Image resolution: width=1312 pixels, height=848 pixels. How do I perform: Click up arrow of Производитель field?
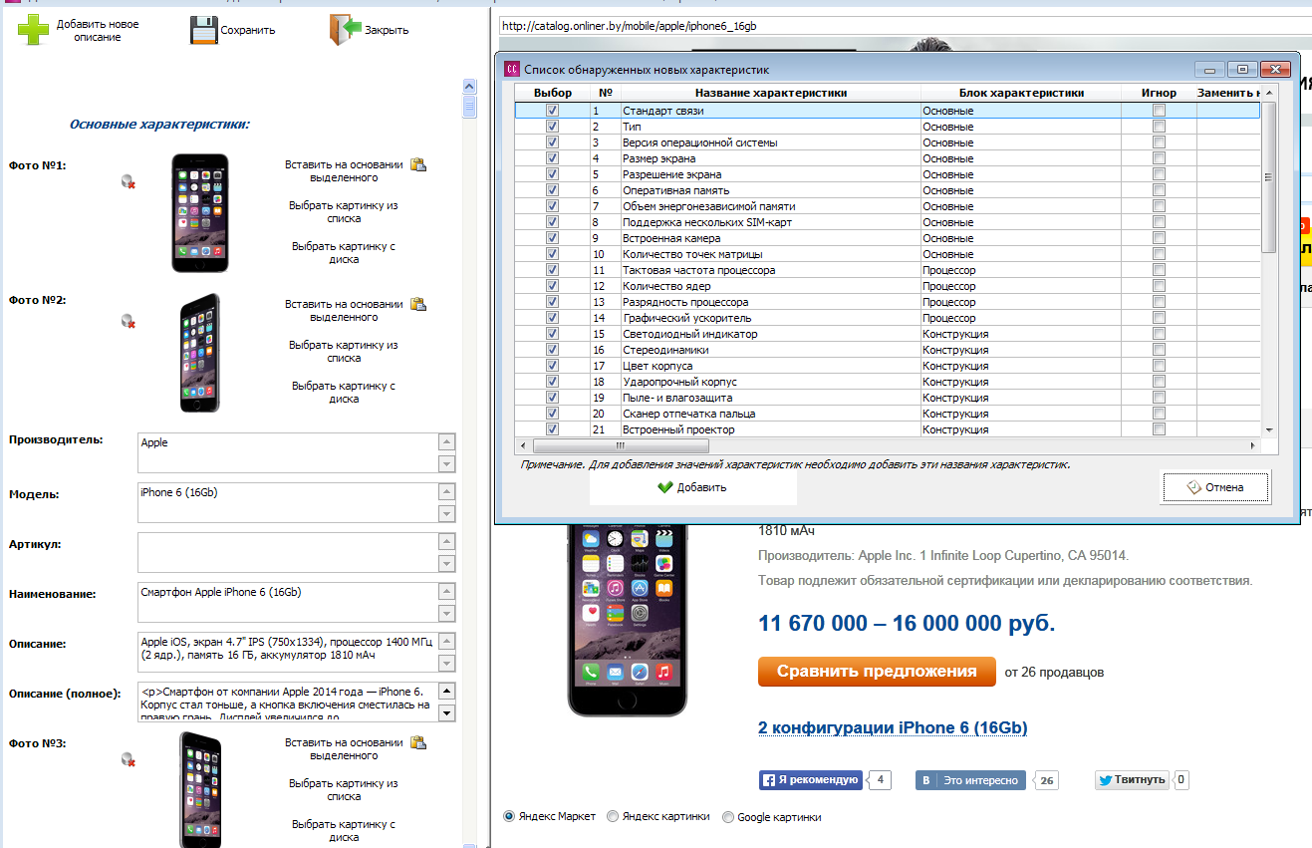coord(447,442)
